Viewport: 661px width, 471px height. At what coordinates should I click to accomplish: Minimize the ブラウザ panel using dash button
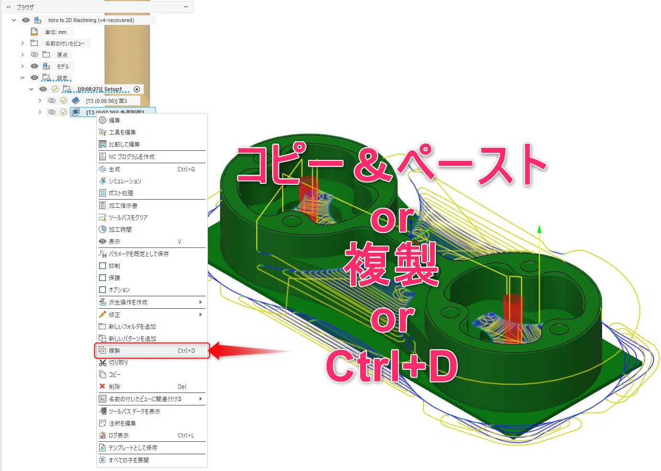coord(186,7)
